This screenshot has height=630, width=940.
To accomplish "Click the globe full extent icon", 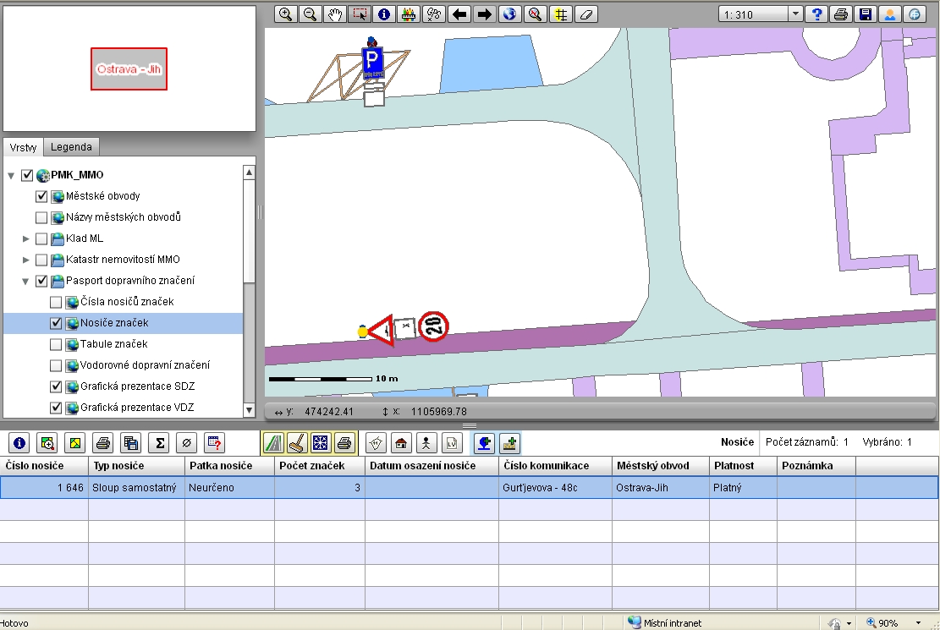I will [x=509, y=14].
